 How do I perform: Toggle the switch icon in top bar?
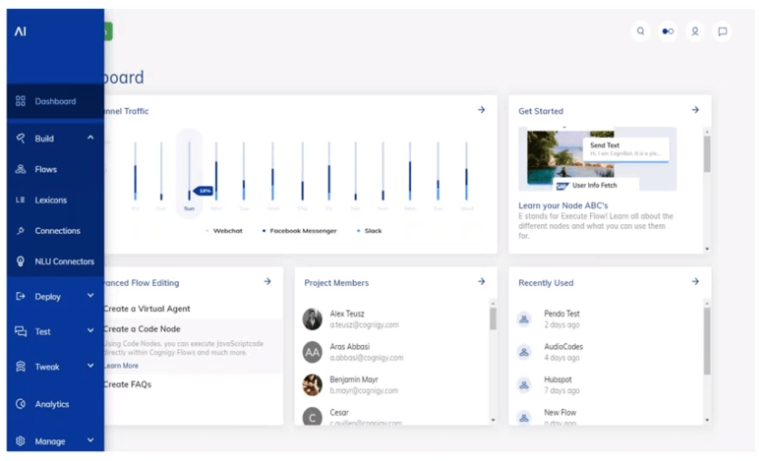point(668,31)
